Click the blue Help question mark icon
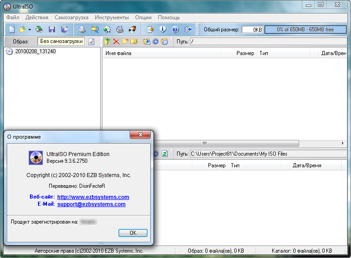Image resolution: width=351 pixels, height=258 pixels. click(x=175, y=30)
